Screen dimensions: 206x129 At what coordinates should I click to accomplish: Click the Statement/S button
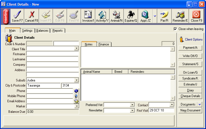point(190,64)
